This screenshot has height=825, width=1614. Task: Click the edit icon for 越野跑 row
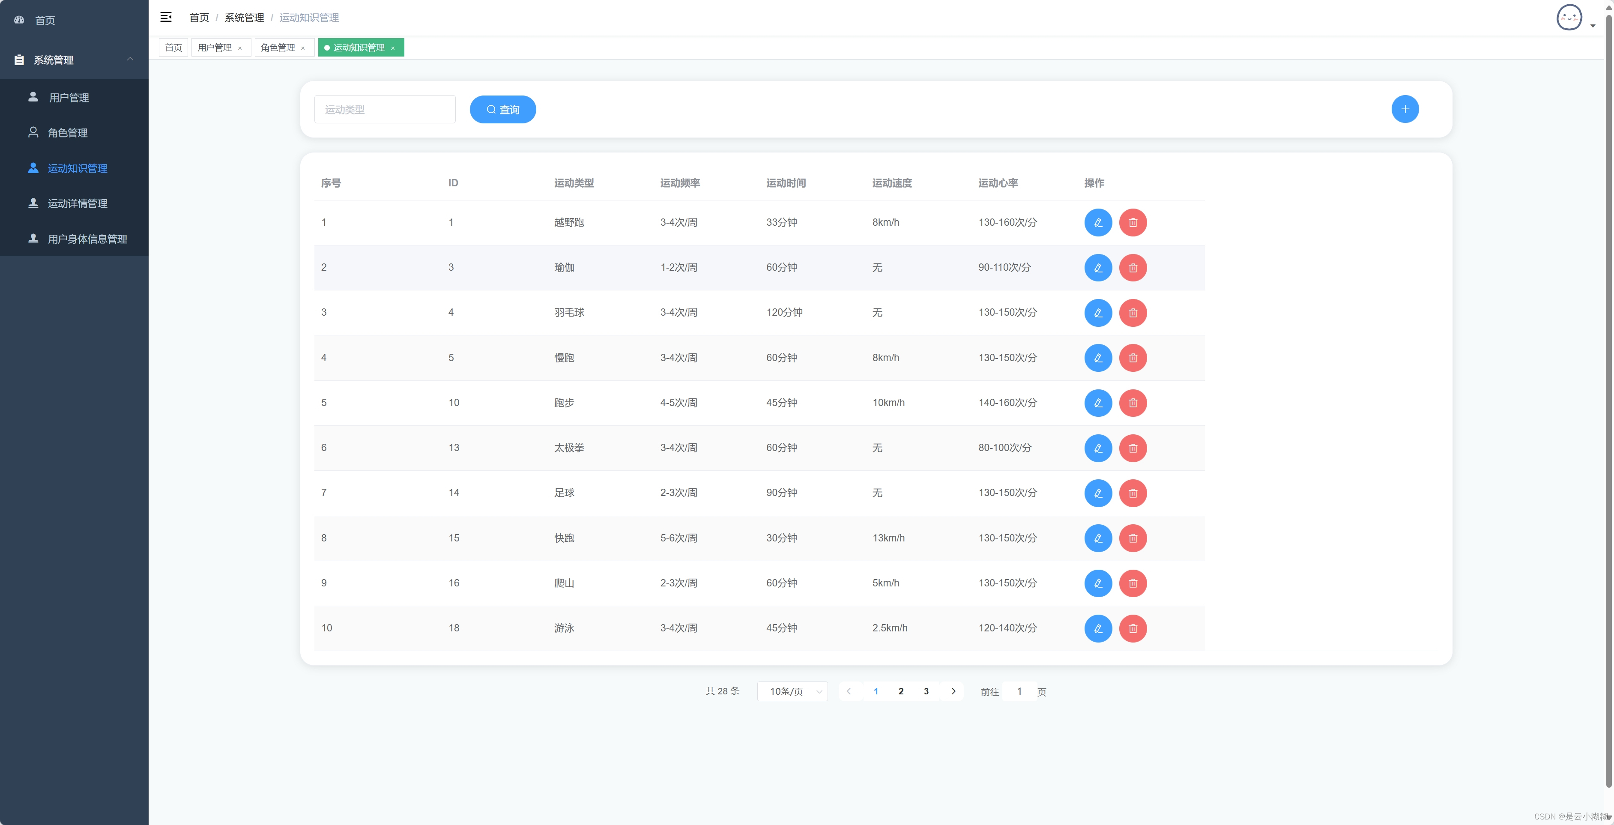click(x=1098, y=222)
